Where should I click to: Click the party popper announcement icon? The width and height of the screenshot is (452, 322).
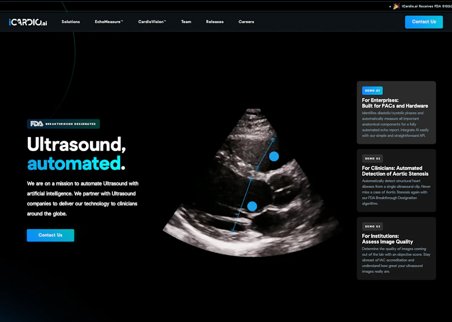click(397, 6)
